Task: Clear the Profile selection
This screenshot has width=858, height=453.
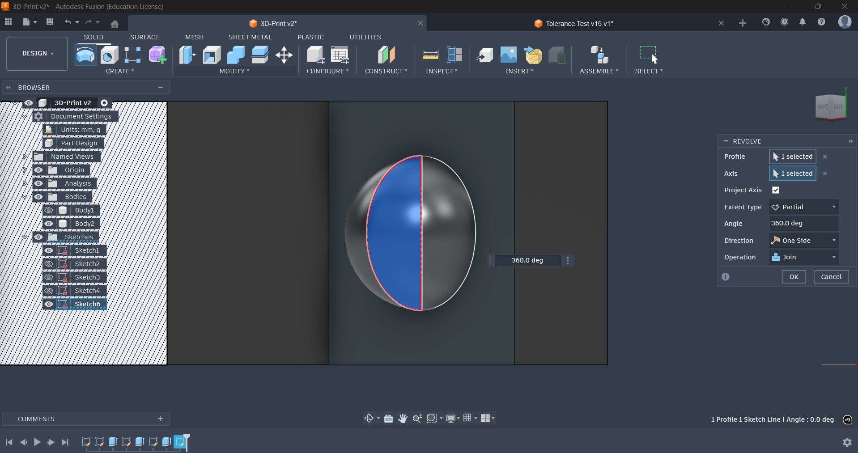Action: coord(825,157)
